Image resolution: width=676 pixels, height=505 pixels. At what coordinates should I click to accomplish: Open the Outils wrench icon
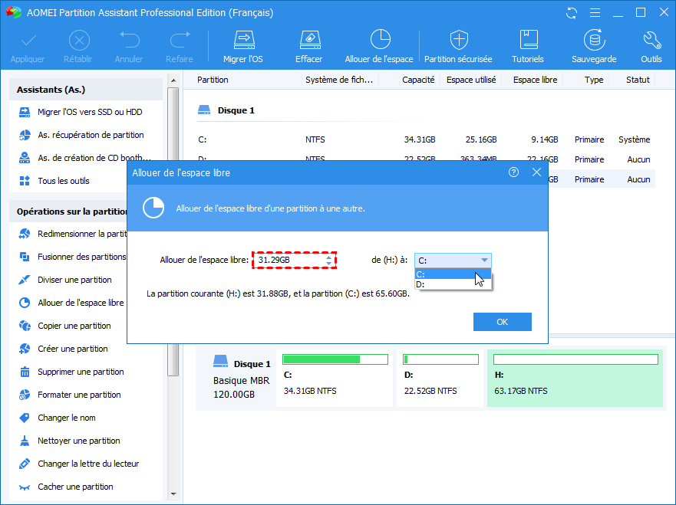(x=651, y=41)
